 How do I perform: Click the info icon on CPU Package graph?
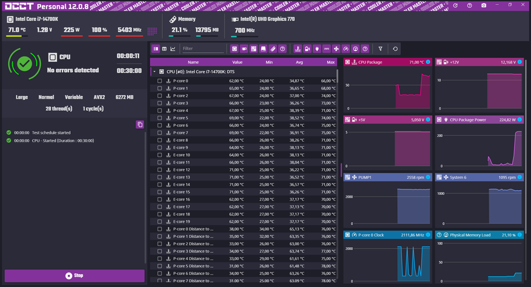coord(427,62)
